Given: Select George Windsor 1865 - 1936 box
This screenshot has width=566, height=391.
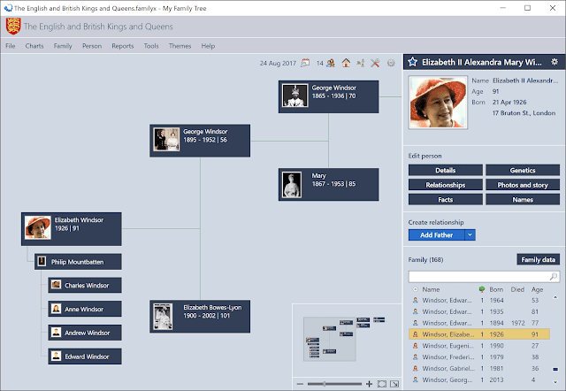Looking at the screenshot, I should click(x=328, y=96).
